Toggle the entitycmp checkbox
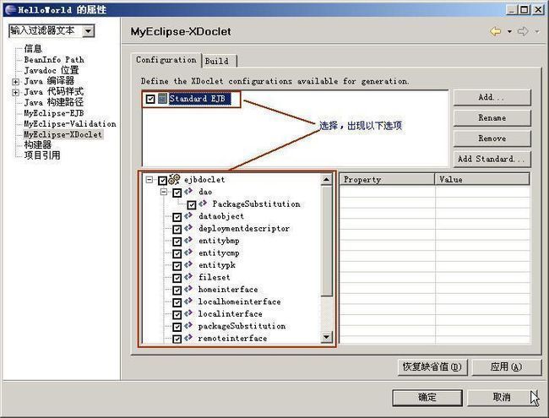 tap(177, 254)
